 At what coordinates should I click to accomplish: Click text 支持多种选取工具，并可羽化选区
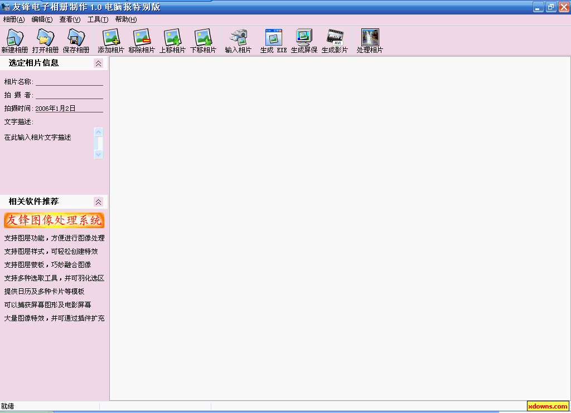(54, 278)
